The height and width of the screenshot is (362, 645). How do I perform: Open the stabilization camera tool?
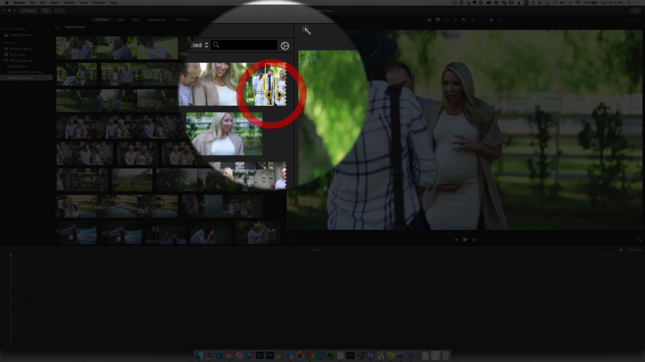point(456,19)
